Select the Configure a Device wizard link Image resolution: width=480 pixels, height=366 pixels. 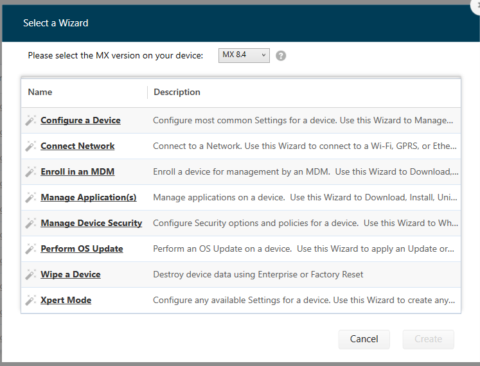(80, 120)
